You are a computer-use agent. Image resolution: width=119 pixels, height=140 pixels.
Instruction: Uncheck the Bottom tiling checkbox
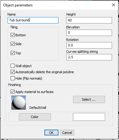tap(12, 35)
